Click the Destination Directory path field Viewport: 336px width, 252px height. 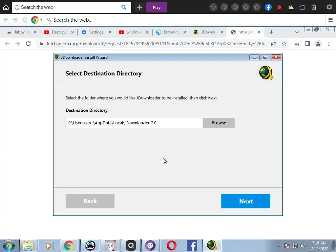click(x=134, y=123)
